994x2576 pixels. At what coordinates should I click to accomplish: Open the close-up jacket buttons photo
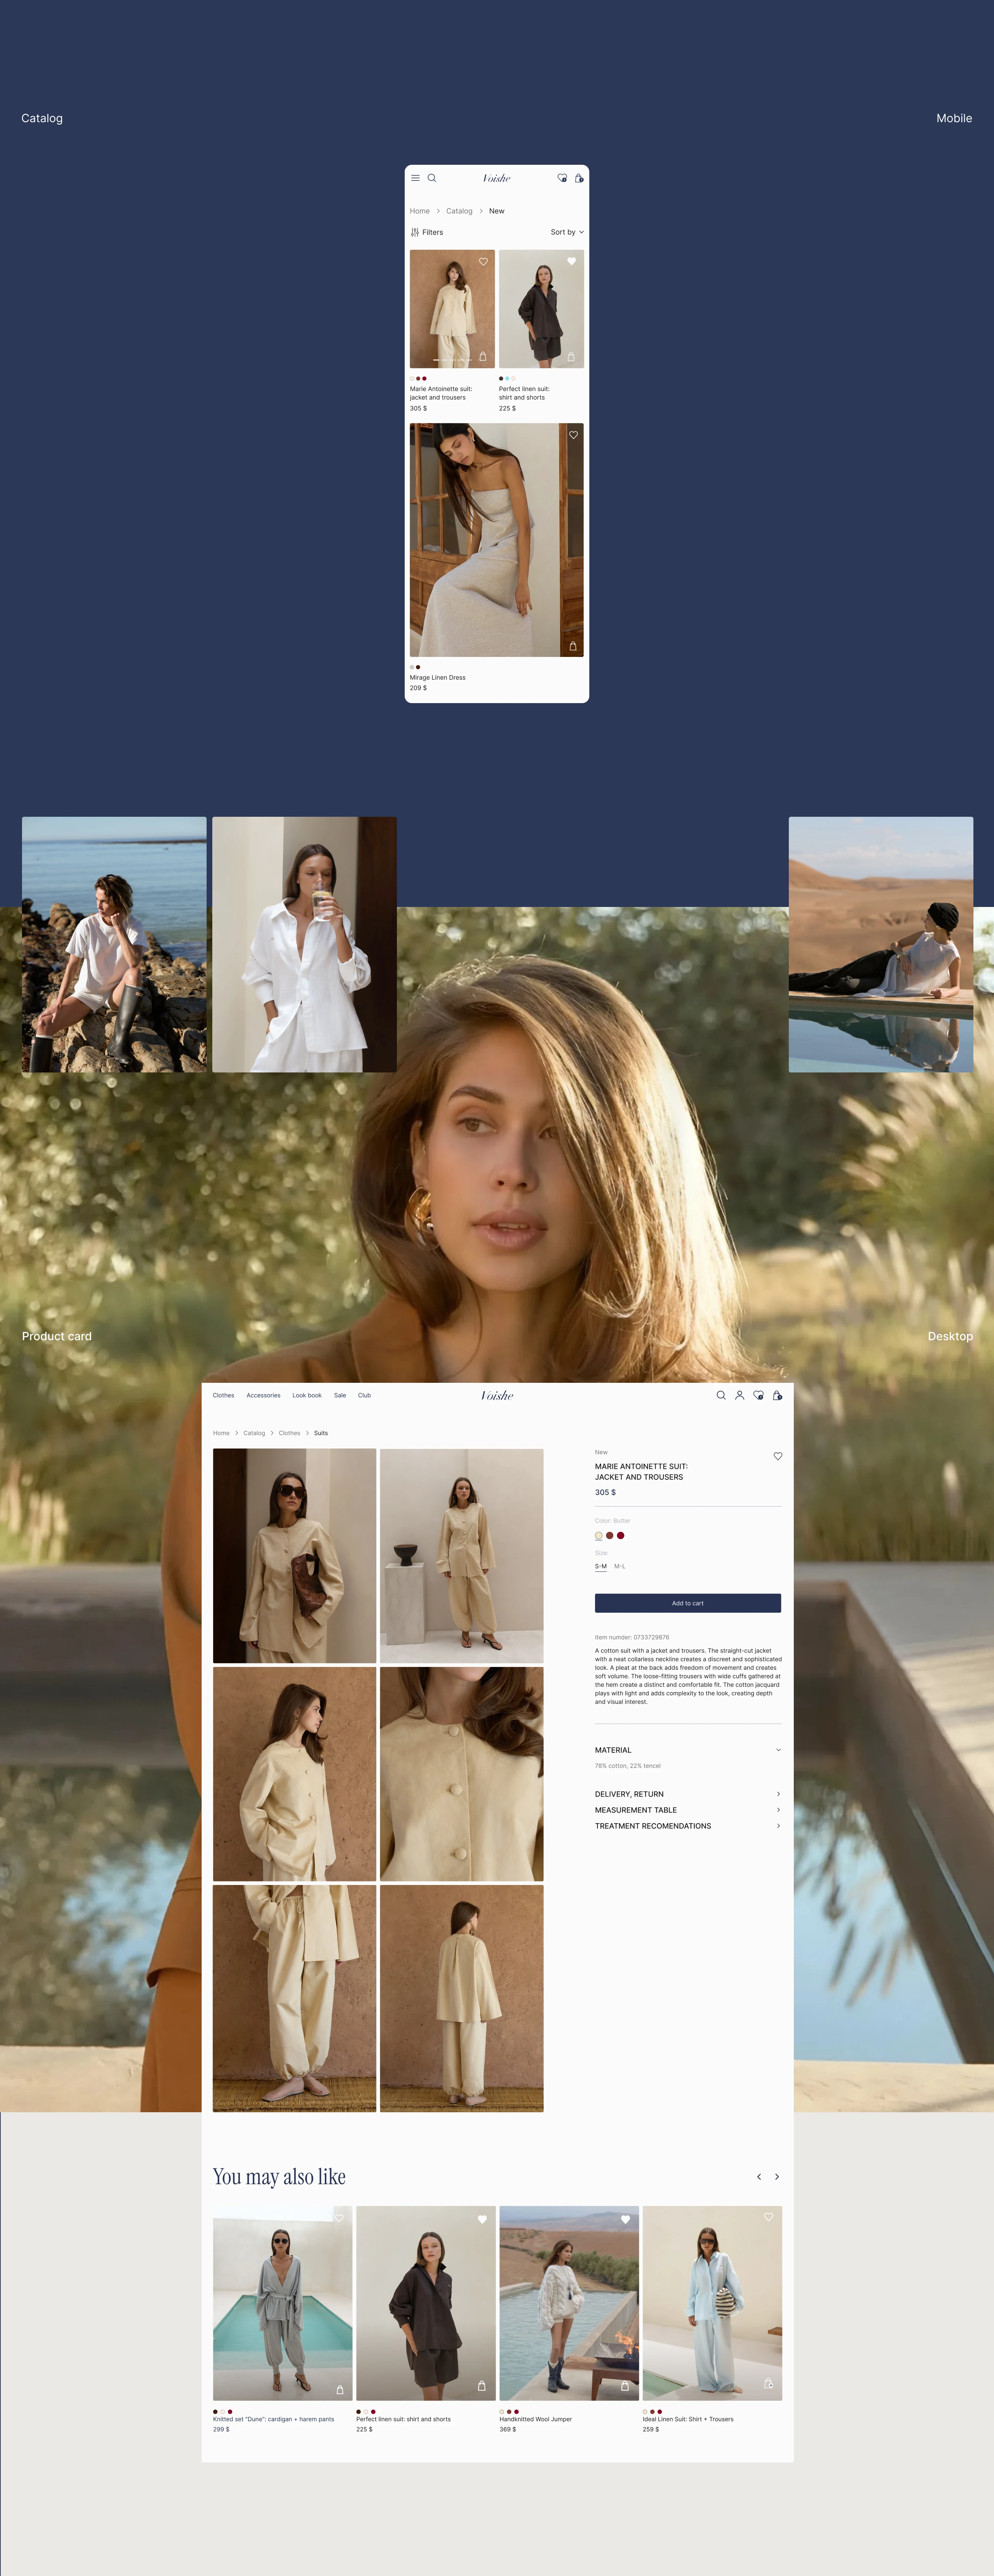(x=462, y=1774)
